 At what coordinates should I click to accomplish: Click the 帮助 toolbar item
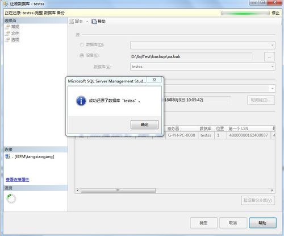coord(98,22)
